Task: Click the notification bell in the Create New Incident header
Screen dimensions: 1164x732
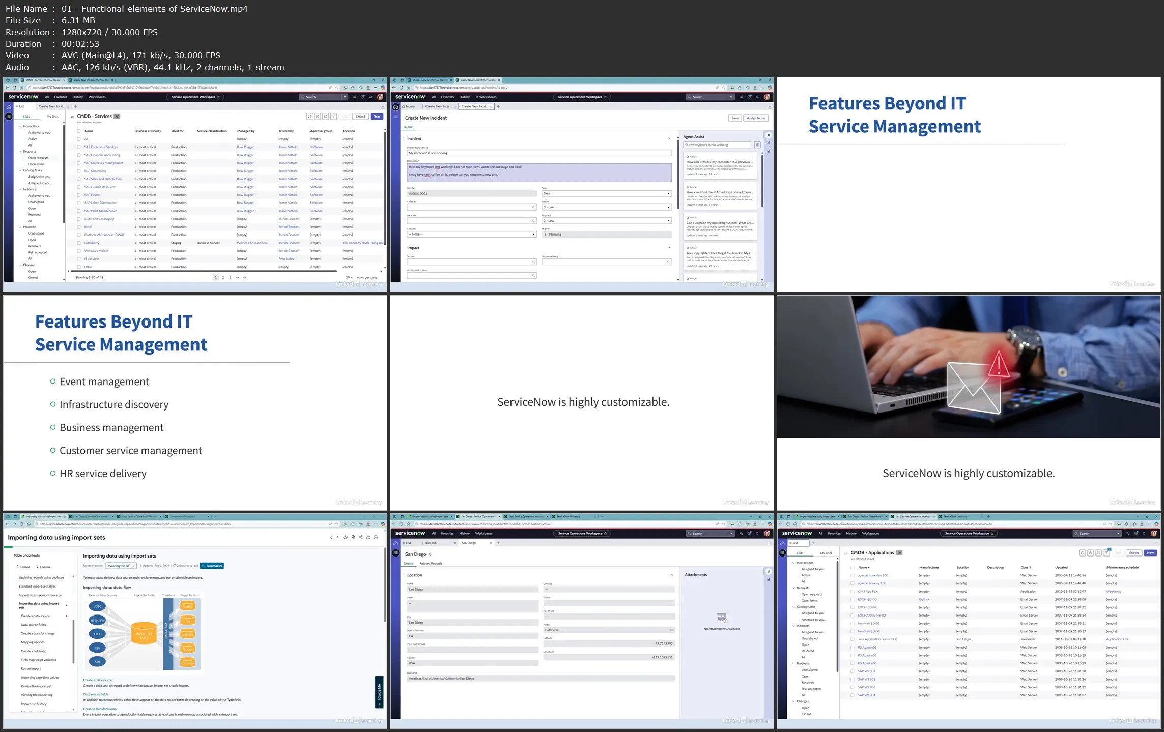Action: (757, 97)
